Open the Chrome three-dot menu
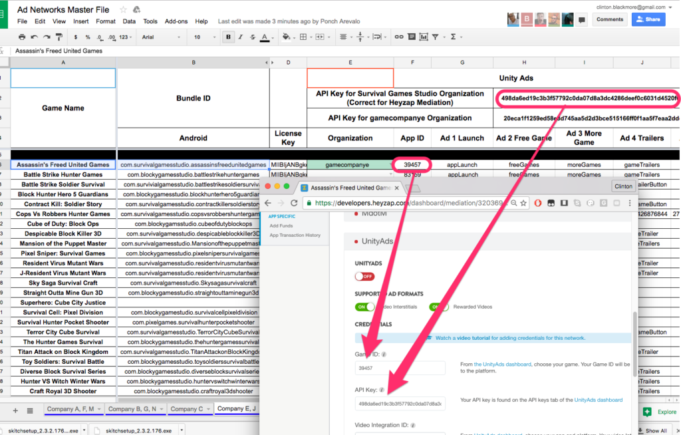 pos(630,203)
